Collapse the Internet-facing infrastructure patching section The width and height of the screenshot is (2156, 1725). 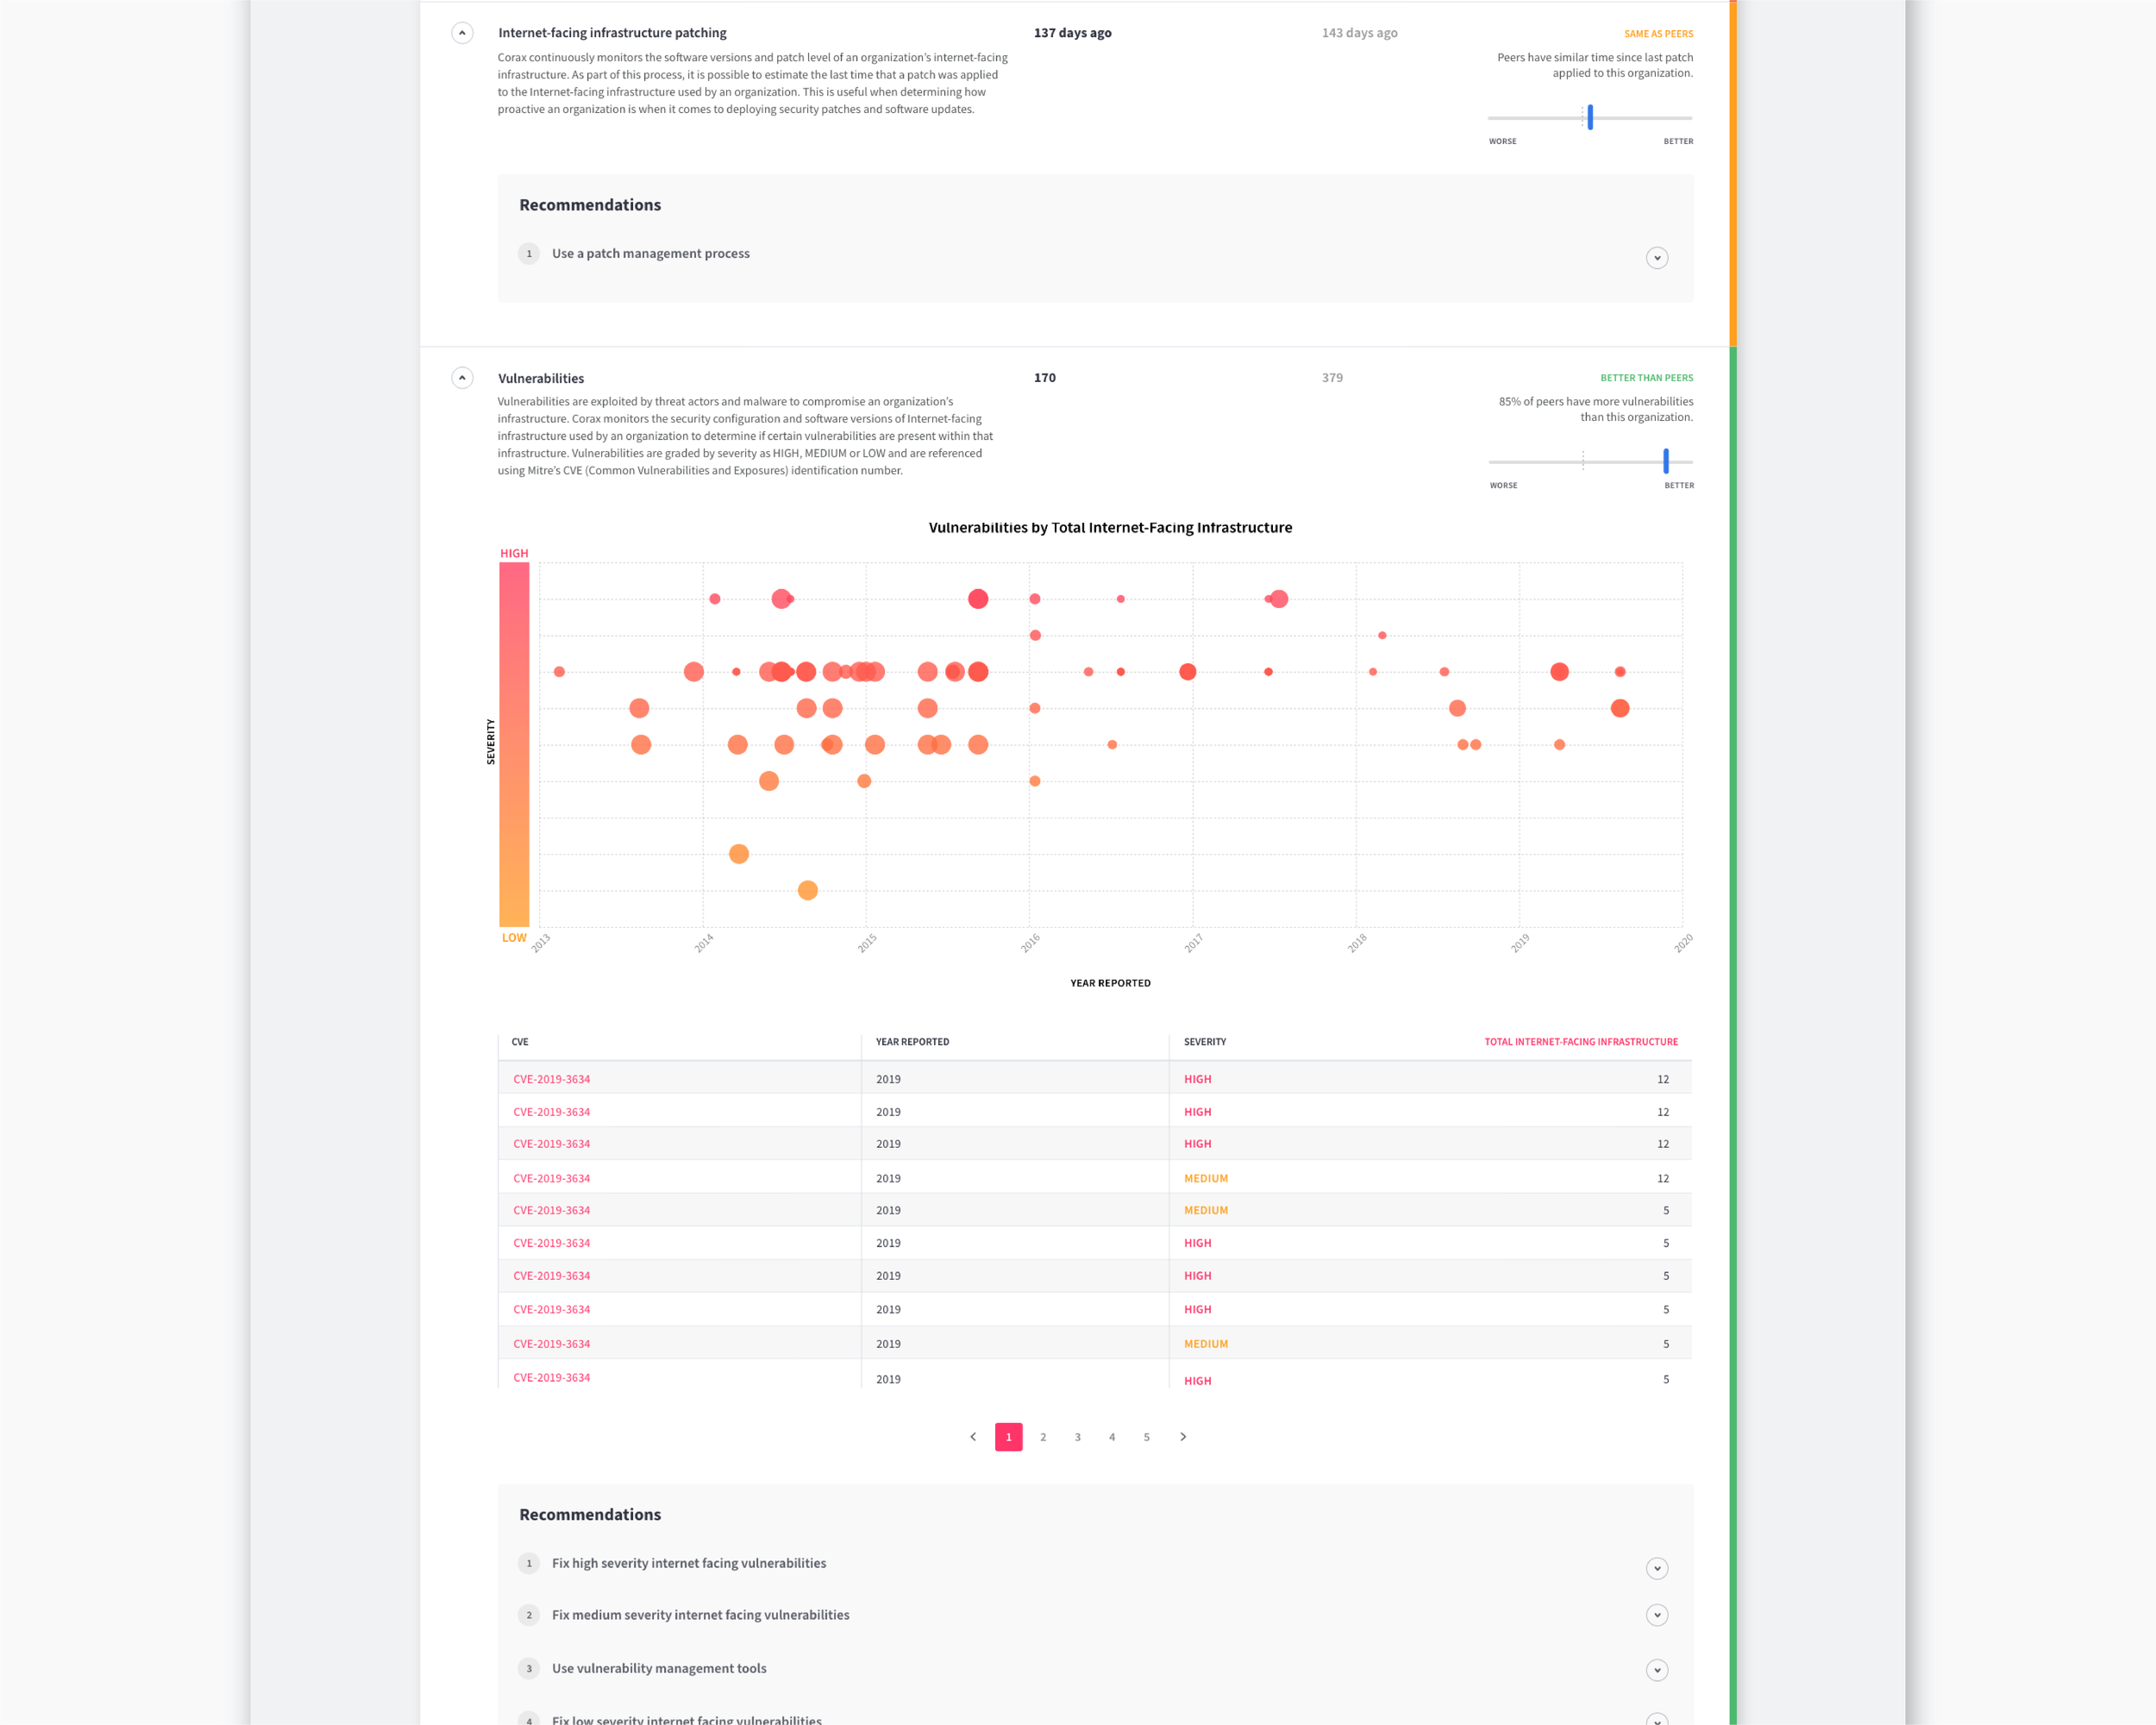461,33
